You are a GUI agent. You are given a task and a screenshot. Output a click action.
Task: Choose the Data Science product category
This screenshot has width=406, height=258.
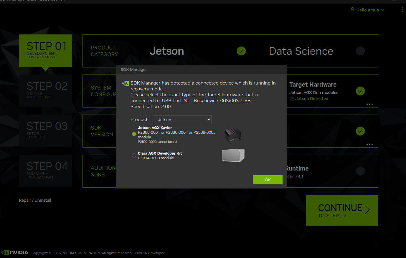coord(318,51)
